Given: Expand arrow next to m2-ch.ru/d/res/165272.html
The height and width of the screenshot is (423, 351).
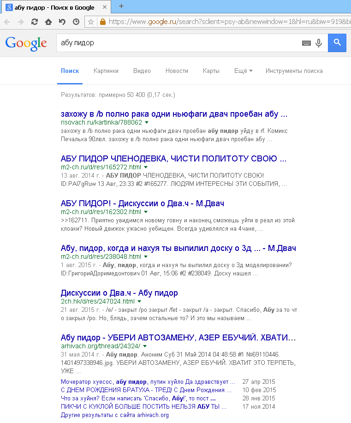Looking at the screenshot, I should (x=146, y=167).
